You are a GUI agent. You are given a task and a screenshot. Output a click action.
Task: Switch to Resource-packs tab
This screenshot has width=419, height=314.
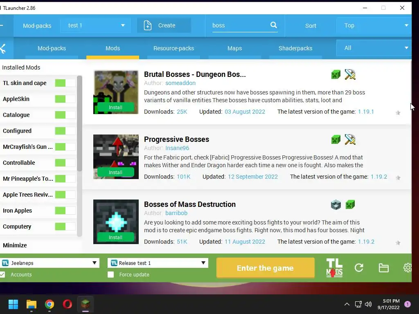173,48
